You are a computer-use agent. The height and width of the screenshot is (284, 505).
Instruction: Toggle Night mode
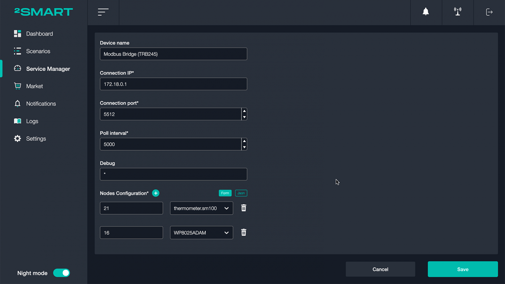tap(61, 273)
